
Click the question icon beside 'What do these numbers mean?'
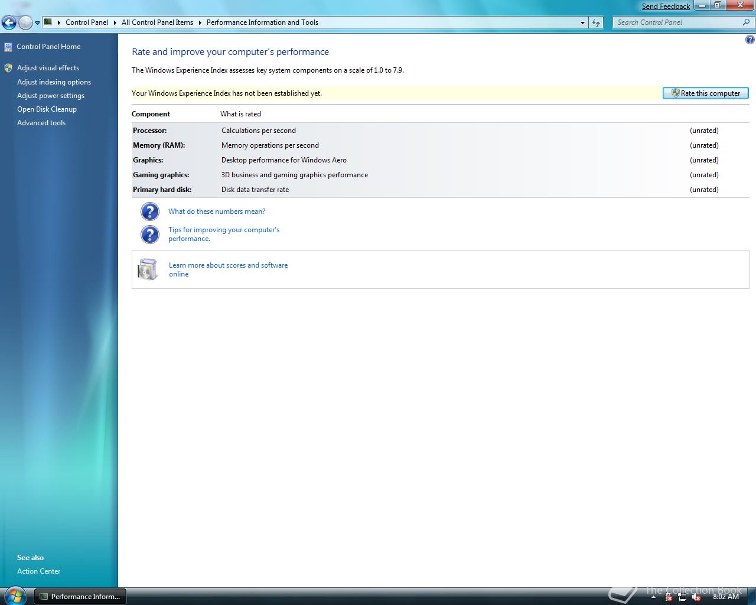coord(150,212)
